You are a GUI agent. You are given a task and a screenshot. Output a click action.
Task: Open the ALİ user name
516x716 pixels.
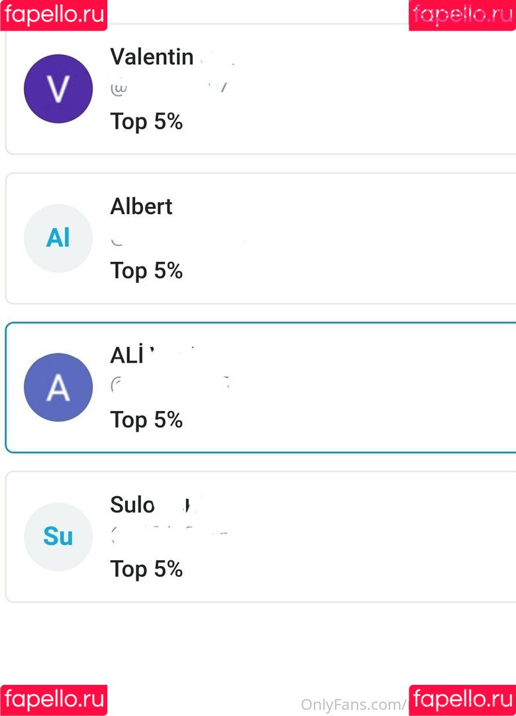(x=127, y=355)
